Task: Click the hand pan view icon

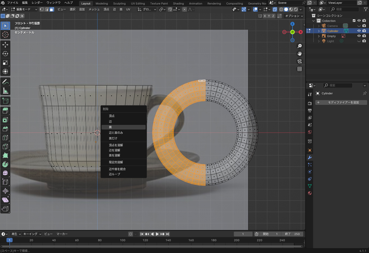Action: coord(300,53)
